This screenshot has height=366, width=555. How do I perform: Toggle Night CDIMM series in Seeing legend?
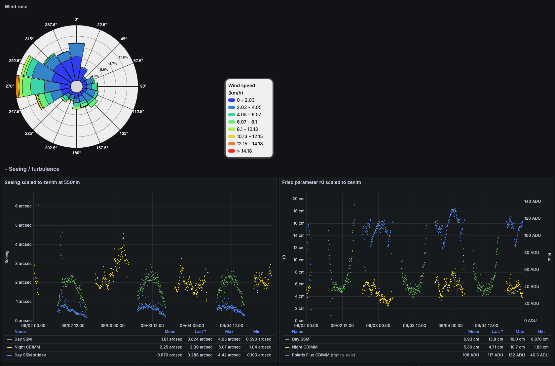click(x=27, y=347)
